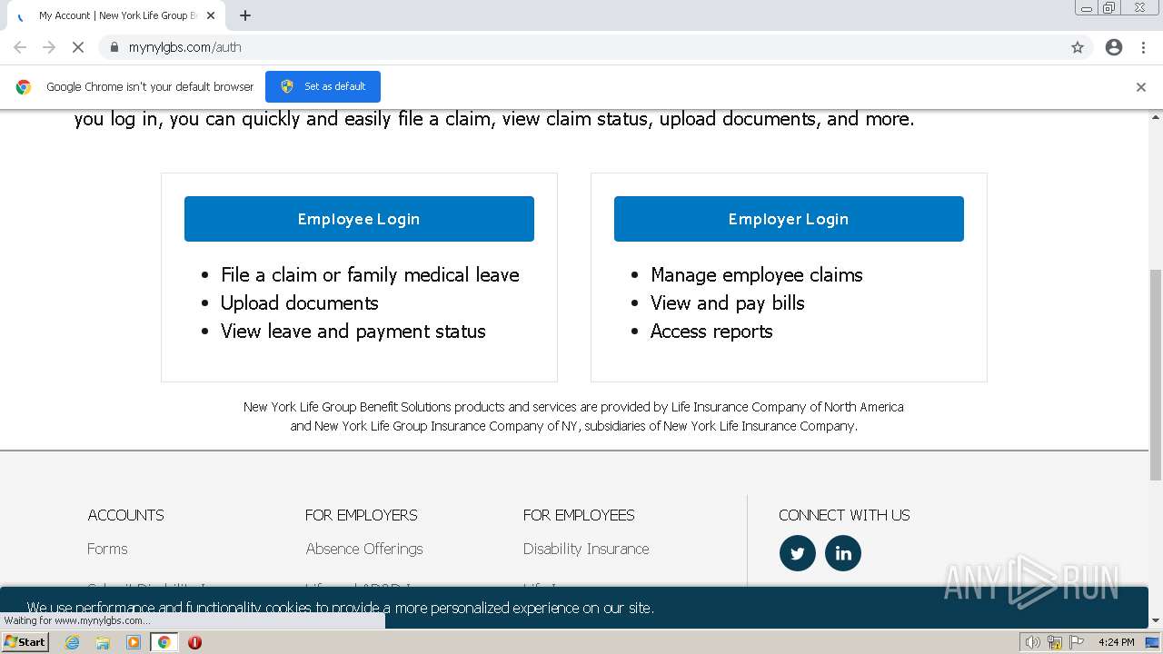Click 'View leave and payment status' text
The height and width of the screenshot is (654, 1163).
(x=353, y=332)
